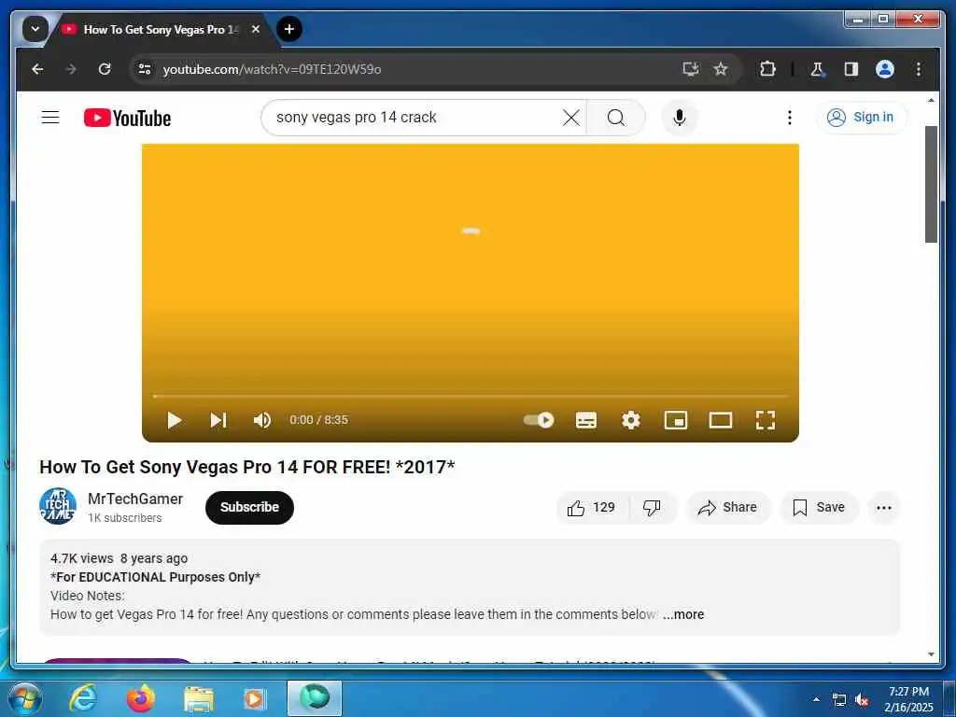956x717 pixels.
Task: Show hidden tray icons arrow
Action: coord(816,699)
